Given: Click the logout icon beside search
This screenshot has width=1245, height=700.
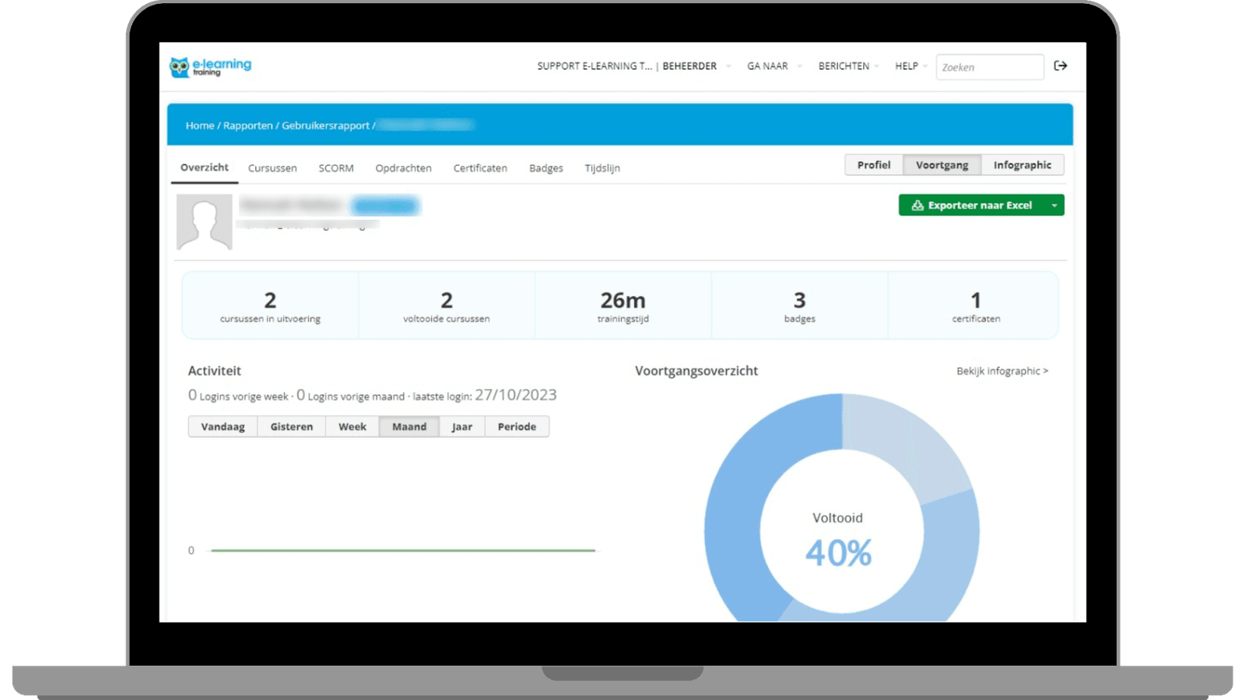Looking at the screenshot, I should [1060, 66].
